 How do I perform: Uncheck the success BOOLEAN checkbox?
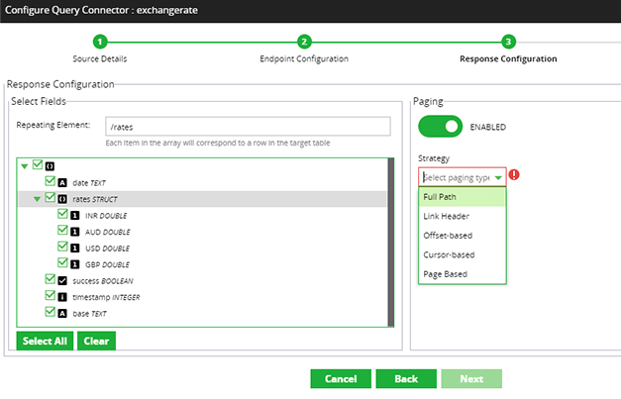click(x=50, y=279)
